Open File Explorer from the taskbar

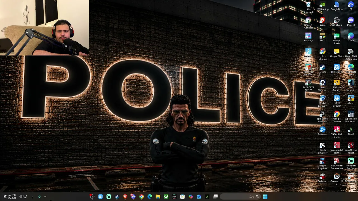pyautogui.click(x=158, y=197)
